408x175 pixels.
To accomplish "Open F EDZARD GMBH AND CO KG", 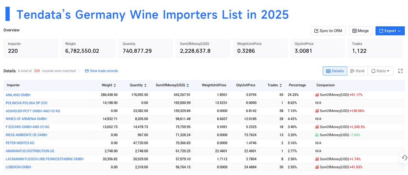I will coord(27,127).
